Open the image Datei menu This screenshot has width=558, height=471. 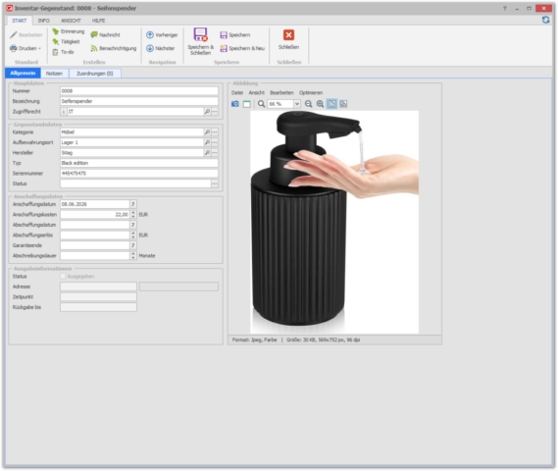click(x=237, y=93)
